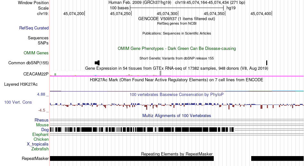Click the narrow dbSNP variant mark at right

267,63
